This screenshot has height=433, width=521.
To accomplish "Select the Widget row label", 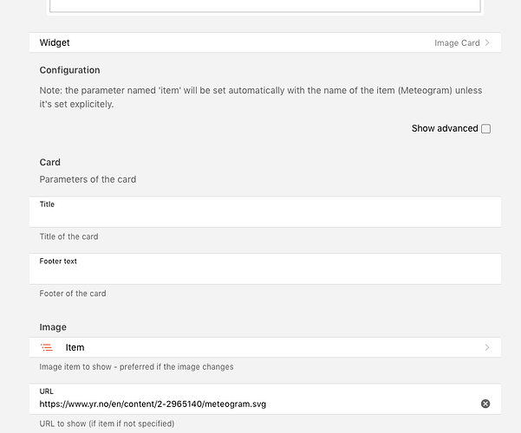I will (55, 42).
